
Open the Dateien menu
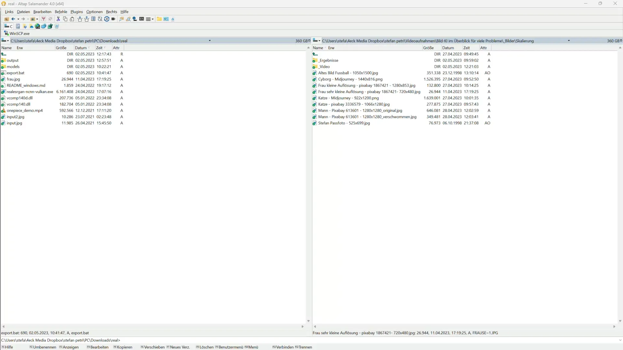click(x=23, y=12)
